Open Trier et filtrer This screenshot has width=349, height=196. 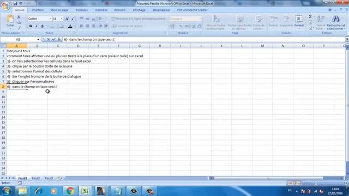(x=321, y=22)
